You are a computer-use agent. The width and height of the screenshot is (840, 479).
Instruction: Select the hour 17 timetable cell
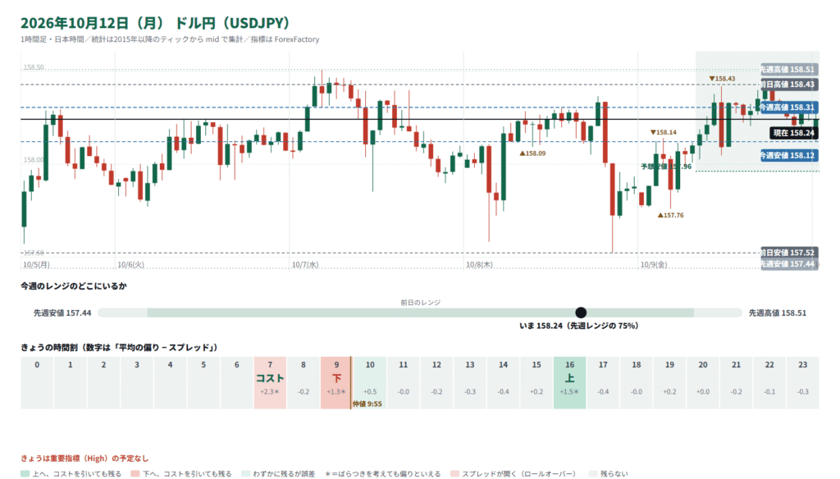(x=603, y=382)
